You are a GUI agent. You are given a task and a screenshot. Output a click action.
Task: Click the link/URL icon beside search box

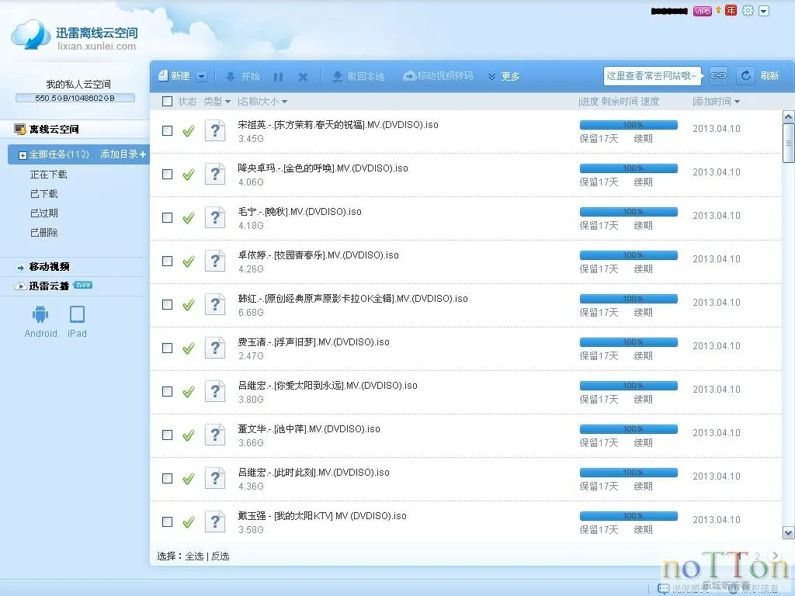(x=718, y=75)
